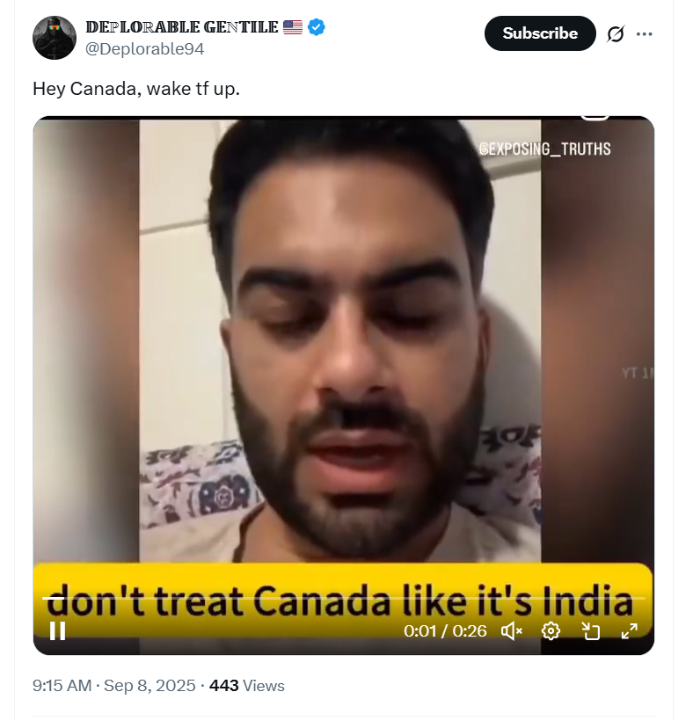This screenshot has width=693, height=721.
Task: Open the three-dot more options menu
Action: [x=645, y=33]
